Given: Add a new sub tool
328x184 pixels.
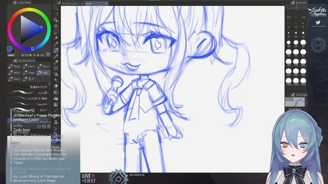Looking at the screenshot, I should pyautogui.click(x=39, y=126).
